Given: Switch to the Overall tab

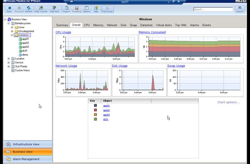Looking at the screenshot, I should tap(76, 25).
